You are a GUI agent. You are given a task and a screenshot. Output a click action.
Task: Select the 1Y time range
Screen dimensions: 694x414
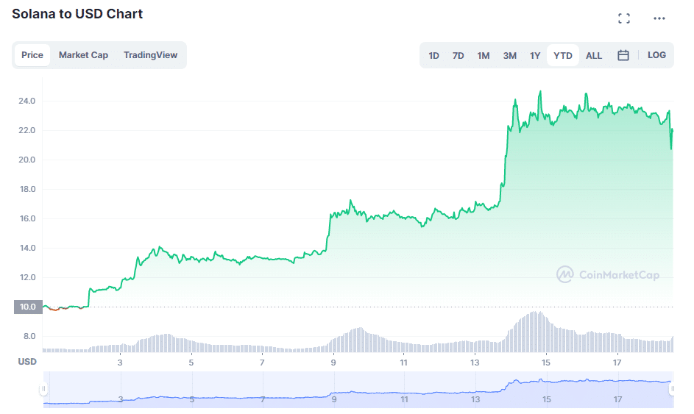tap(535, 55)
